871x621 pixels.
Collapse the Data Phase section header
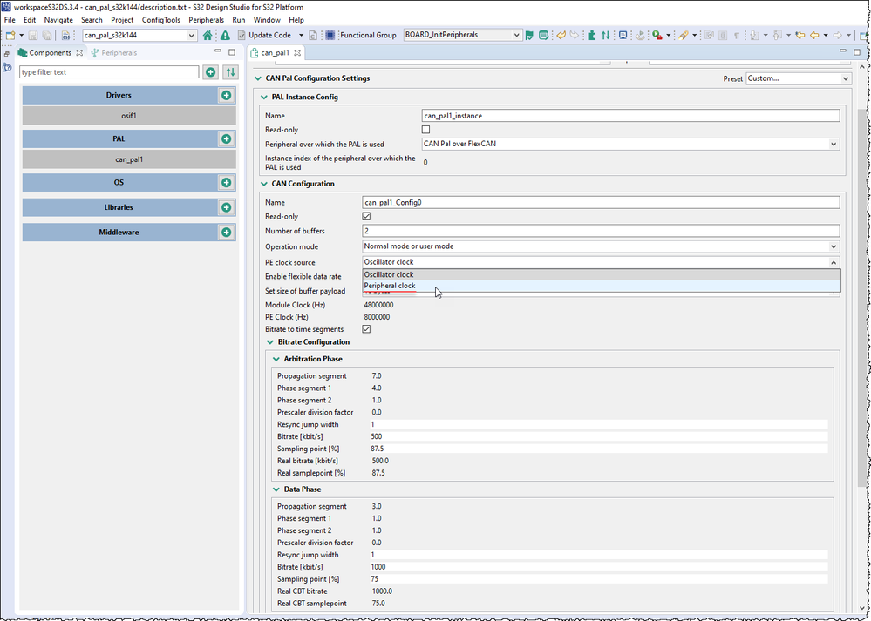(276, 489)
